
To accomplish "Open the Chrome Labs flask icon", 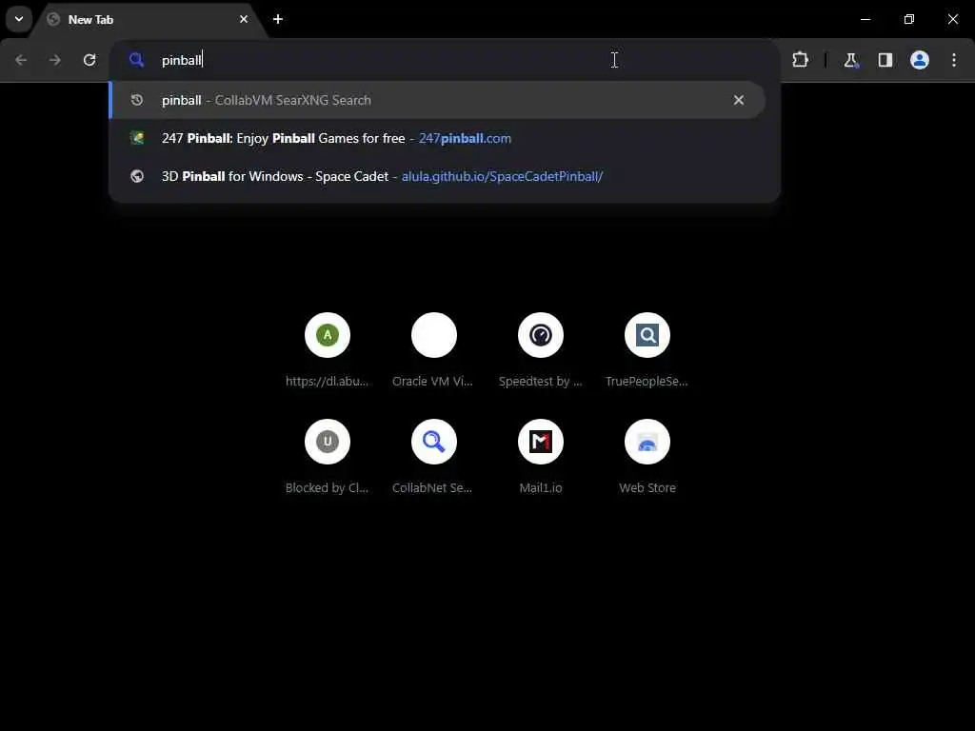I will coord(850,60).
